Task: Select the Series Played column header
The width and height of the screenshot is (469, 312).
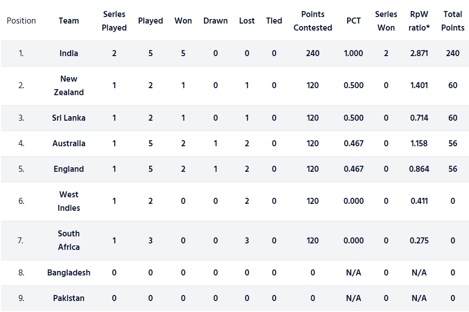Action: coord(114,21)
